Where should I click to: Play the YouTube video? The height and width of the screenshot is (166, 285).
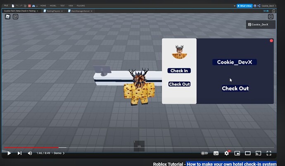pyautogui.click(x=9, y=153)
